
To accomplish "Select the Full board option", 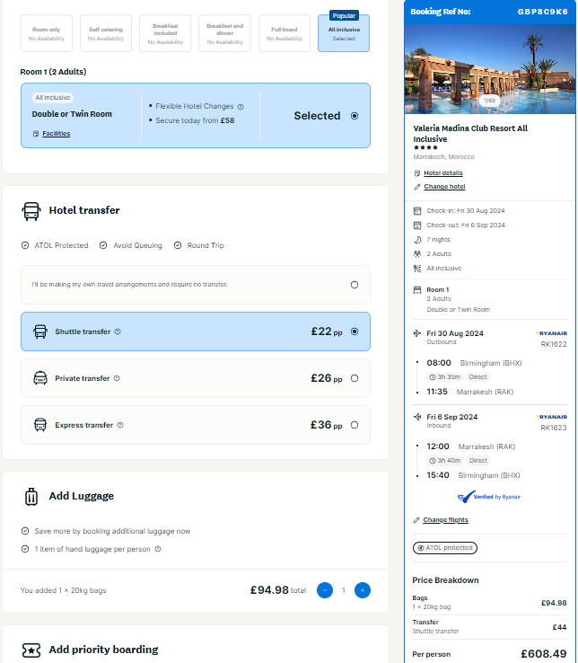I will tap(285, 33).
